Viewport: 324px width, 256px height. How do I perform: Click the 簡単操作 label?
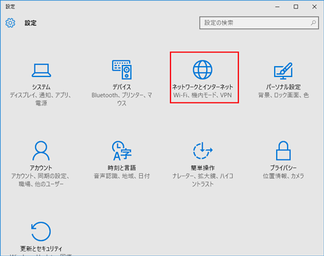(203, 168)
